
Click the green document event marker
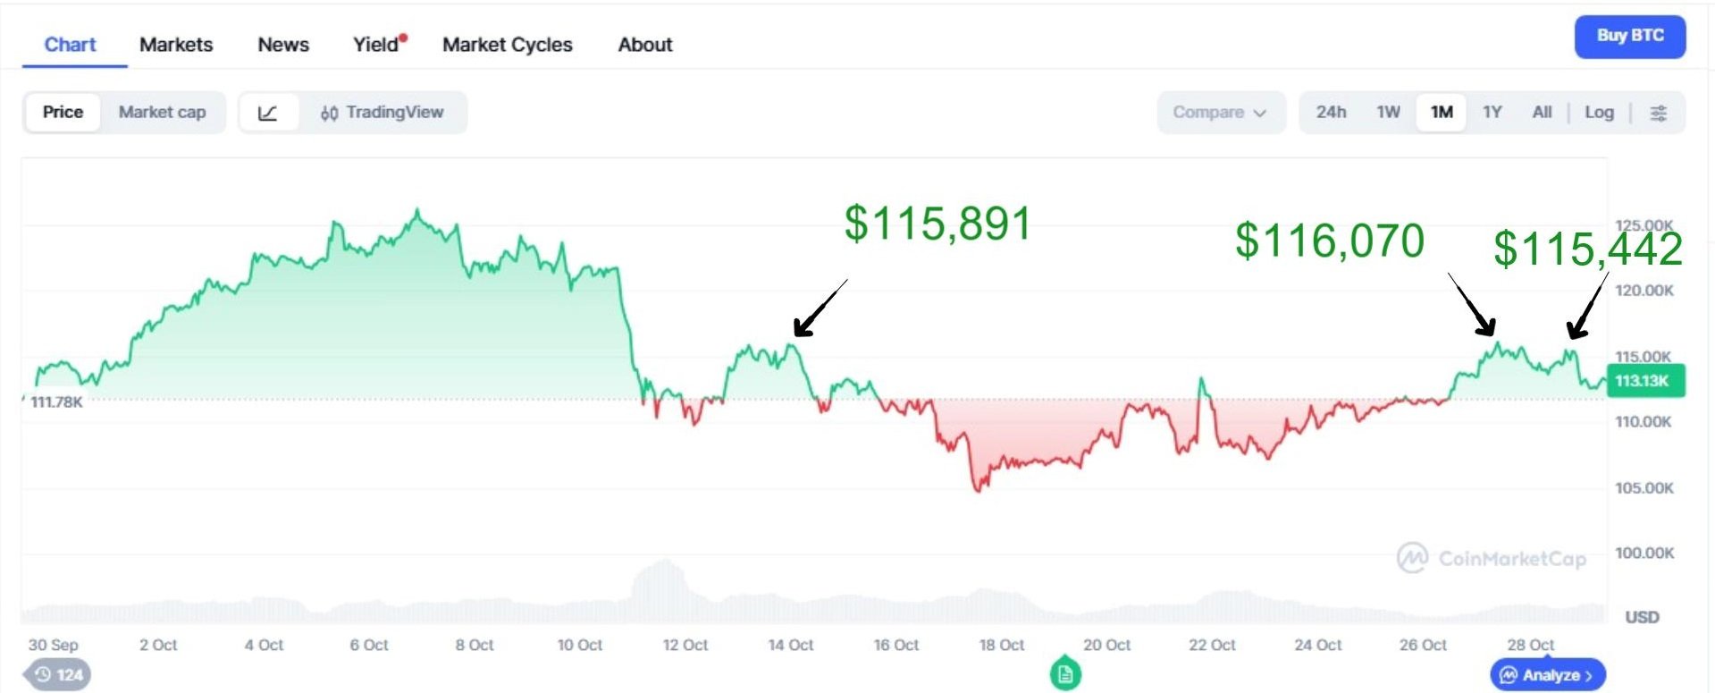pos(1064,674)
